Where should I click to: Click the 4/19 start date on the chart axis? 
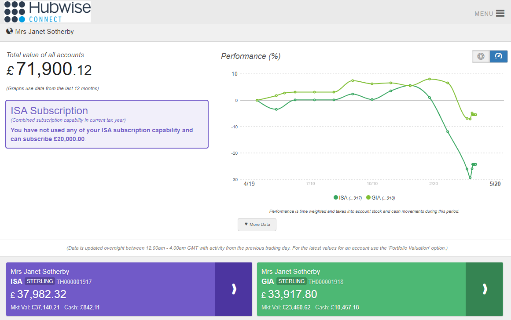tap(249, 184)
